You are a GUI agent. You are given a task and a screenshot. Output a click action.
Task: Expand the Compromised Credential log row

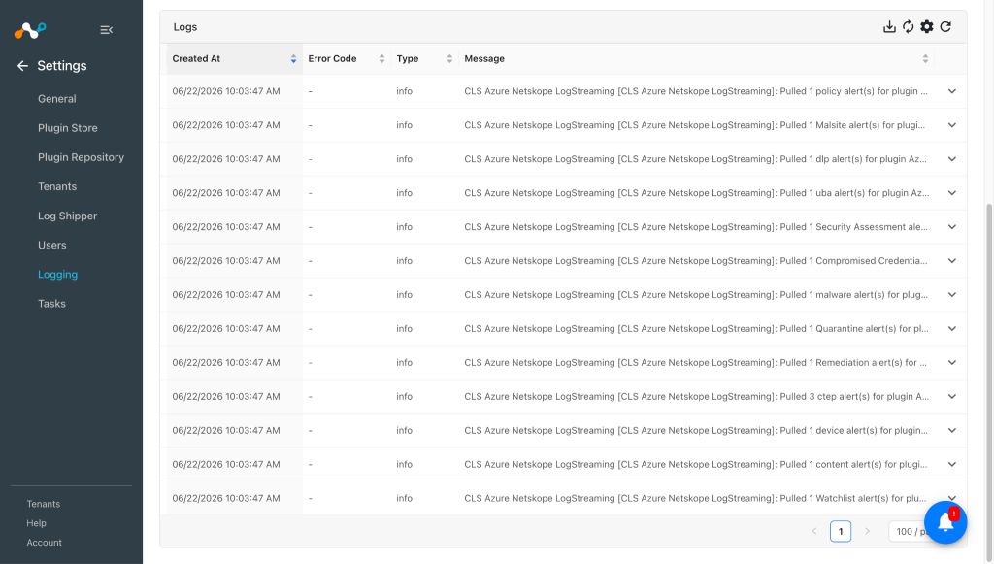pyautogui.click(x=951, y=261)
